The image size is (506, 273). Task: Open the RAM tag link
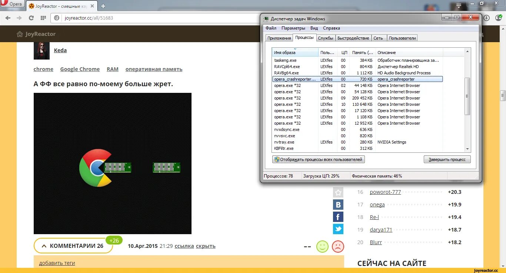113,69
